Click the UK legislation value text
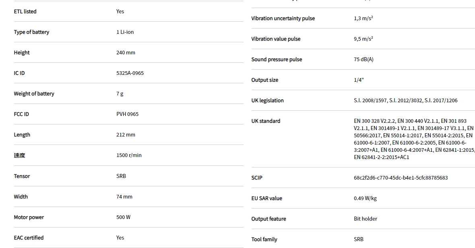Screen dimensions: 475x248 [x=405, y=100]
